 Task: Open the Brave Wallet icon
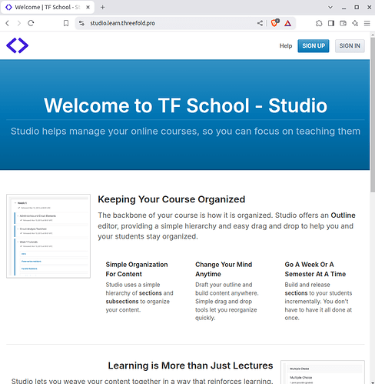click(343, 23)
